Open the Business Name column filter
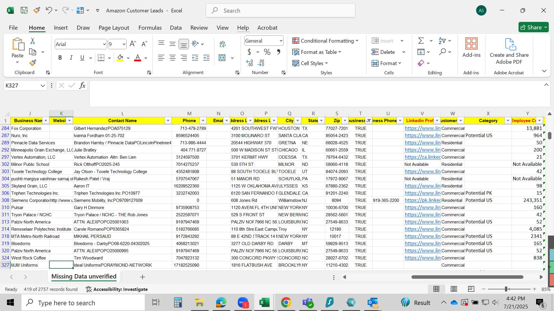554x311 pixels. pos(46,121)
